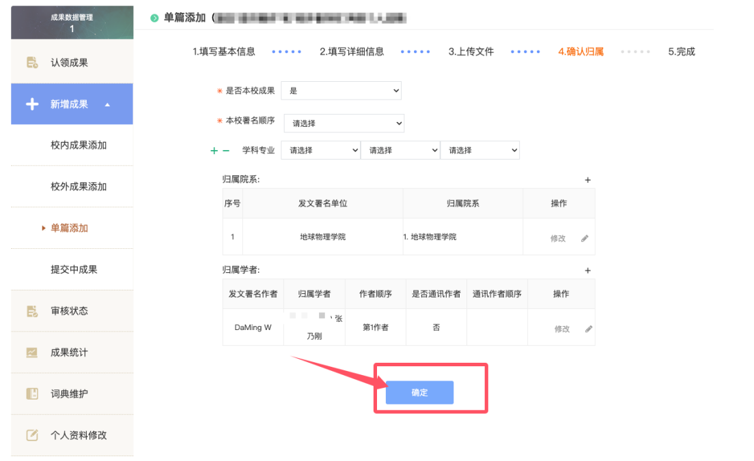This screenshot has height=461, width=754.
Task: Add a new 归属学者 entry with plus
Action: pyautogui.click(x=587, y=270)
